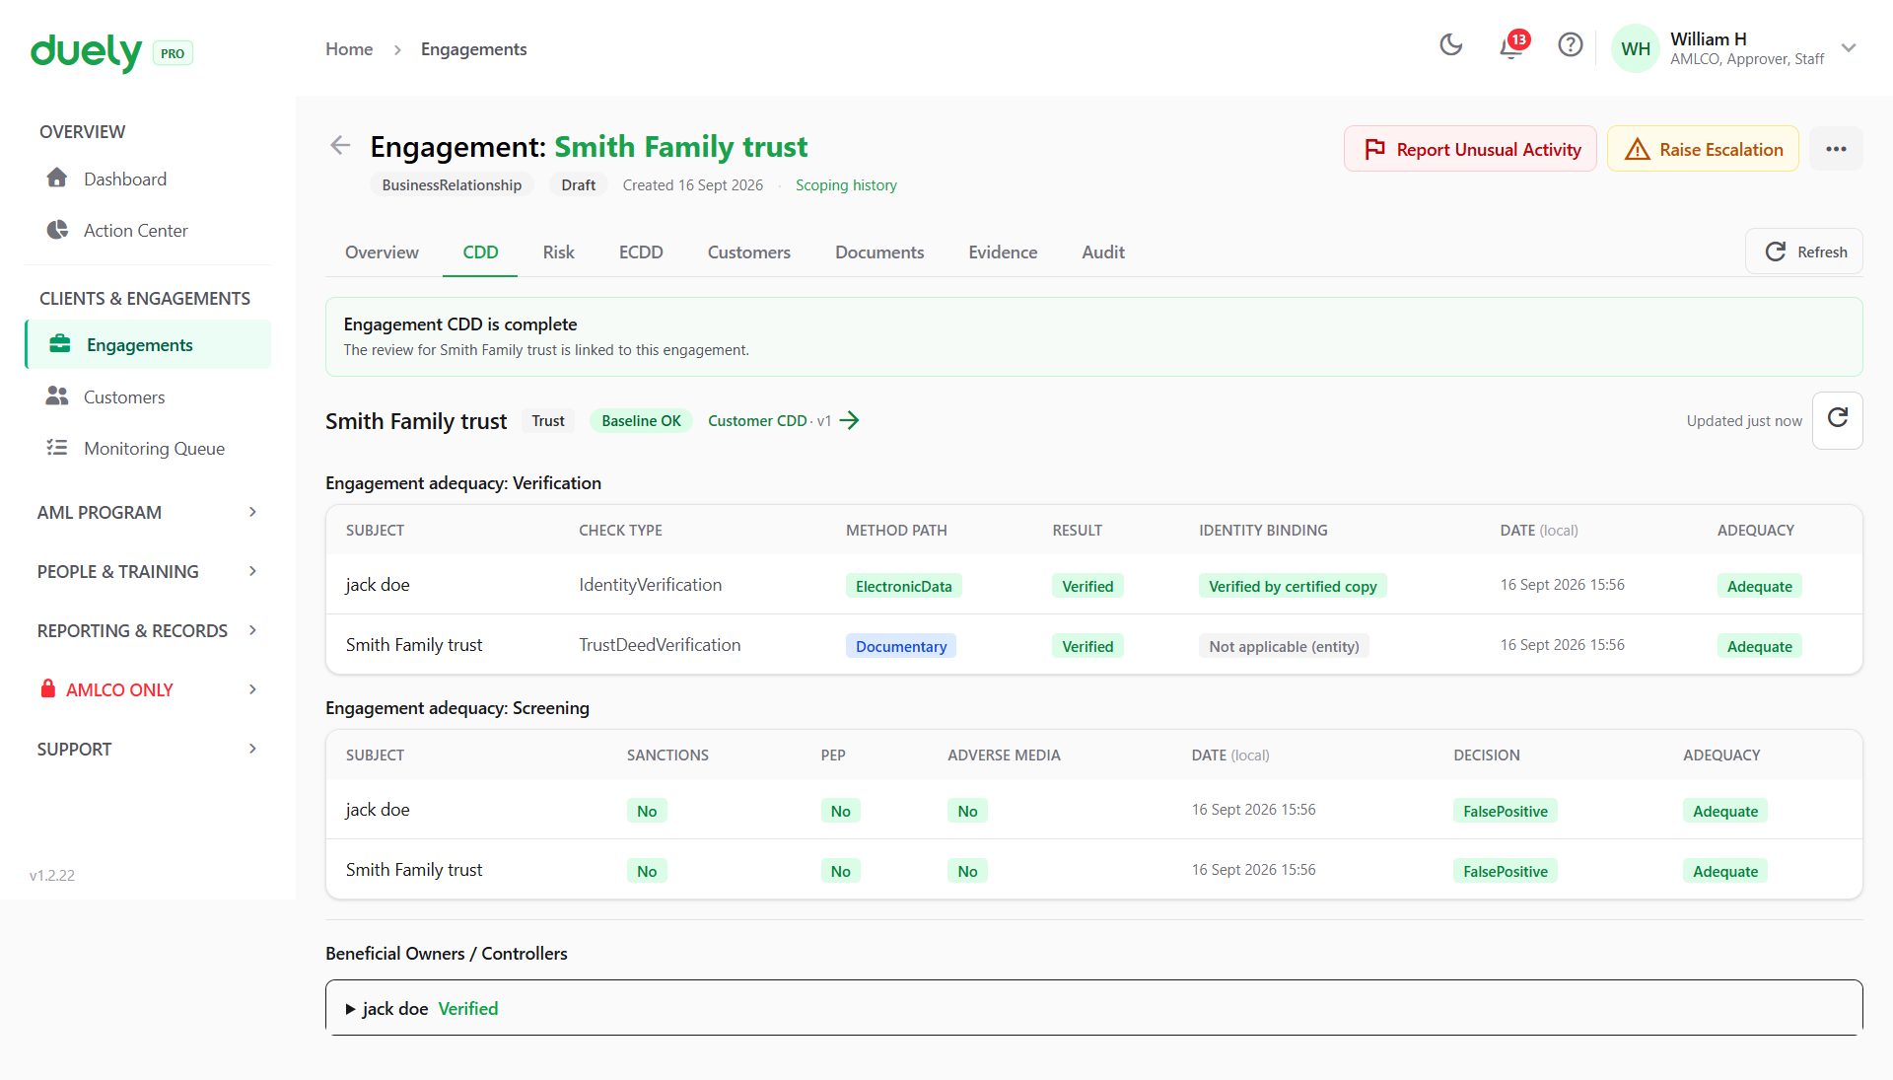The width and height of the screenshot is (1893, 1080).
Task: Click the Home breadcrumb
Action: coord(349,49)
